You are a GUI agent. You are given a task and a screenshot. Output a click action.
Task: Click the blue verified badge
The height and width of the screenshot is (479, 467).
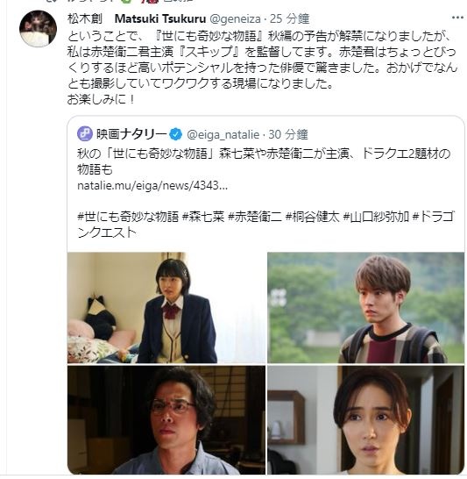point(175,134)
